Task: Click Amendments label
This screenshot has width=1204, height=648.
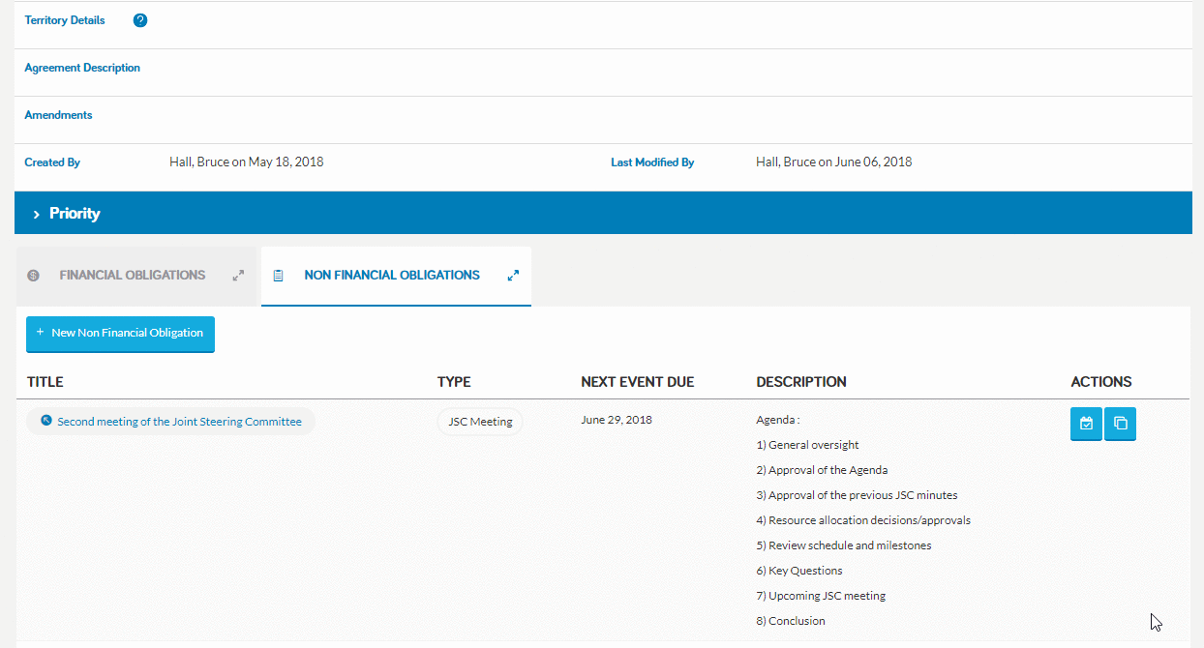Action: (58, 115)
